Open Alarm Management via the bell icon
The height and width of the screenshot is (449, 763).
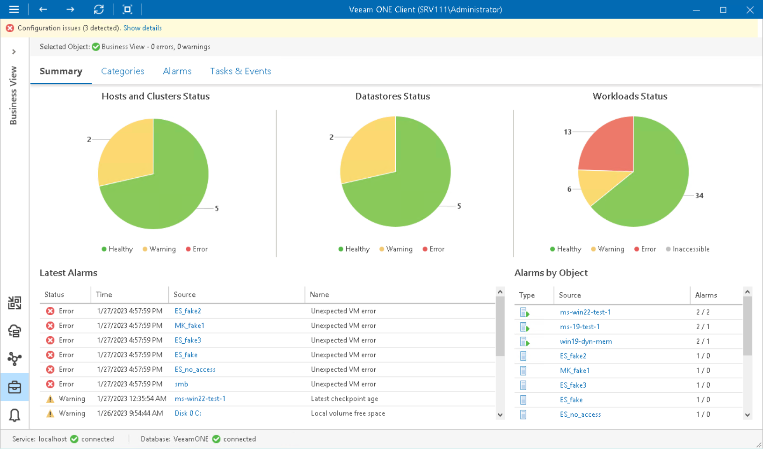click(15, 415)
